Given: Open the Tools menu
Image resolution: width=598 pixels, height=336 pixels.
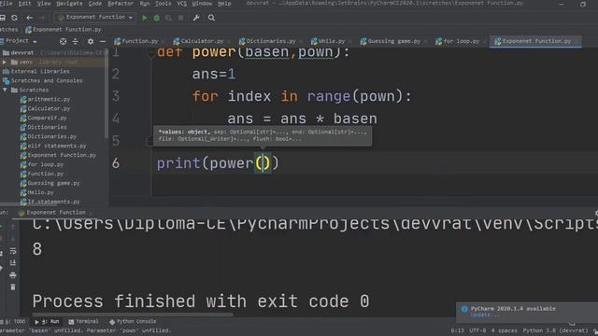Looking at the screenshot, I should (x=163, y=4).
